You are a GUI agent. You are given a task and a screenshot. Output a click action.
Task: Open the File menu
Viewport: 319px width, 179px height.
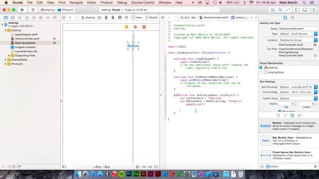(30, 2)
